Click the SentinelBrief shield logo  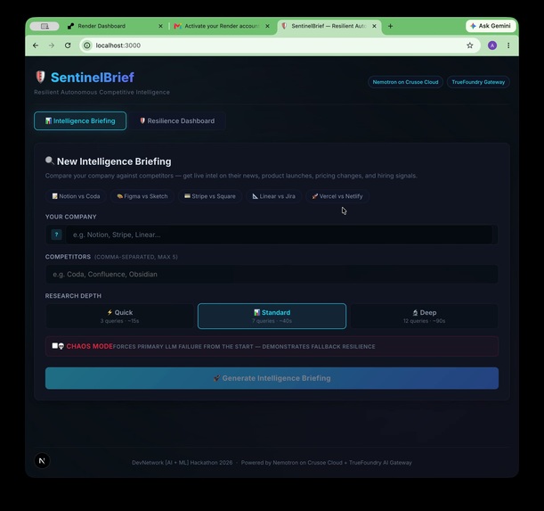41,77
